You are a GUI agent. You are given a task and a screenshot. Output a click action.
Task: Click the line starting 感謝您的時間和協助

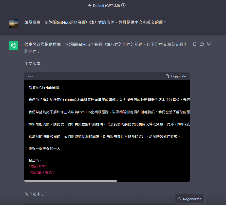click(104, 136)
